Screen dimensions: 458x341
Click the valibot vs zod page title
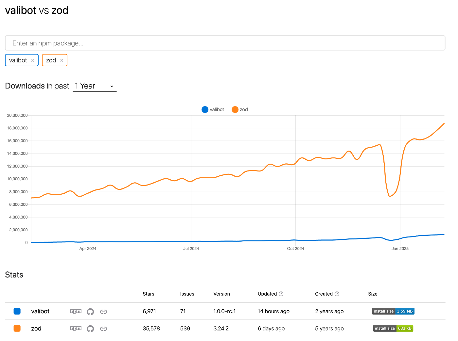tap(37, 10)
